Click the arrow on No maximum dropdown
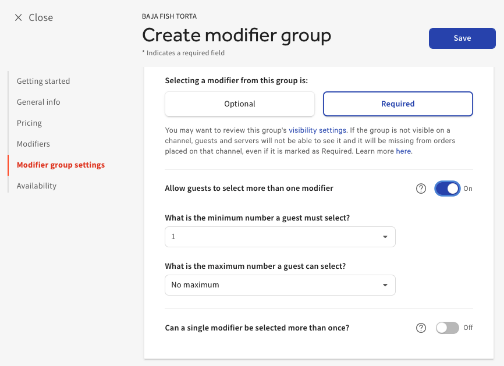 pos(385,285)
